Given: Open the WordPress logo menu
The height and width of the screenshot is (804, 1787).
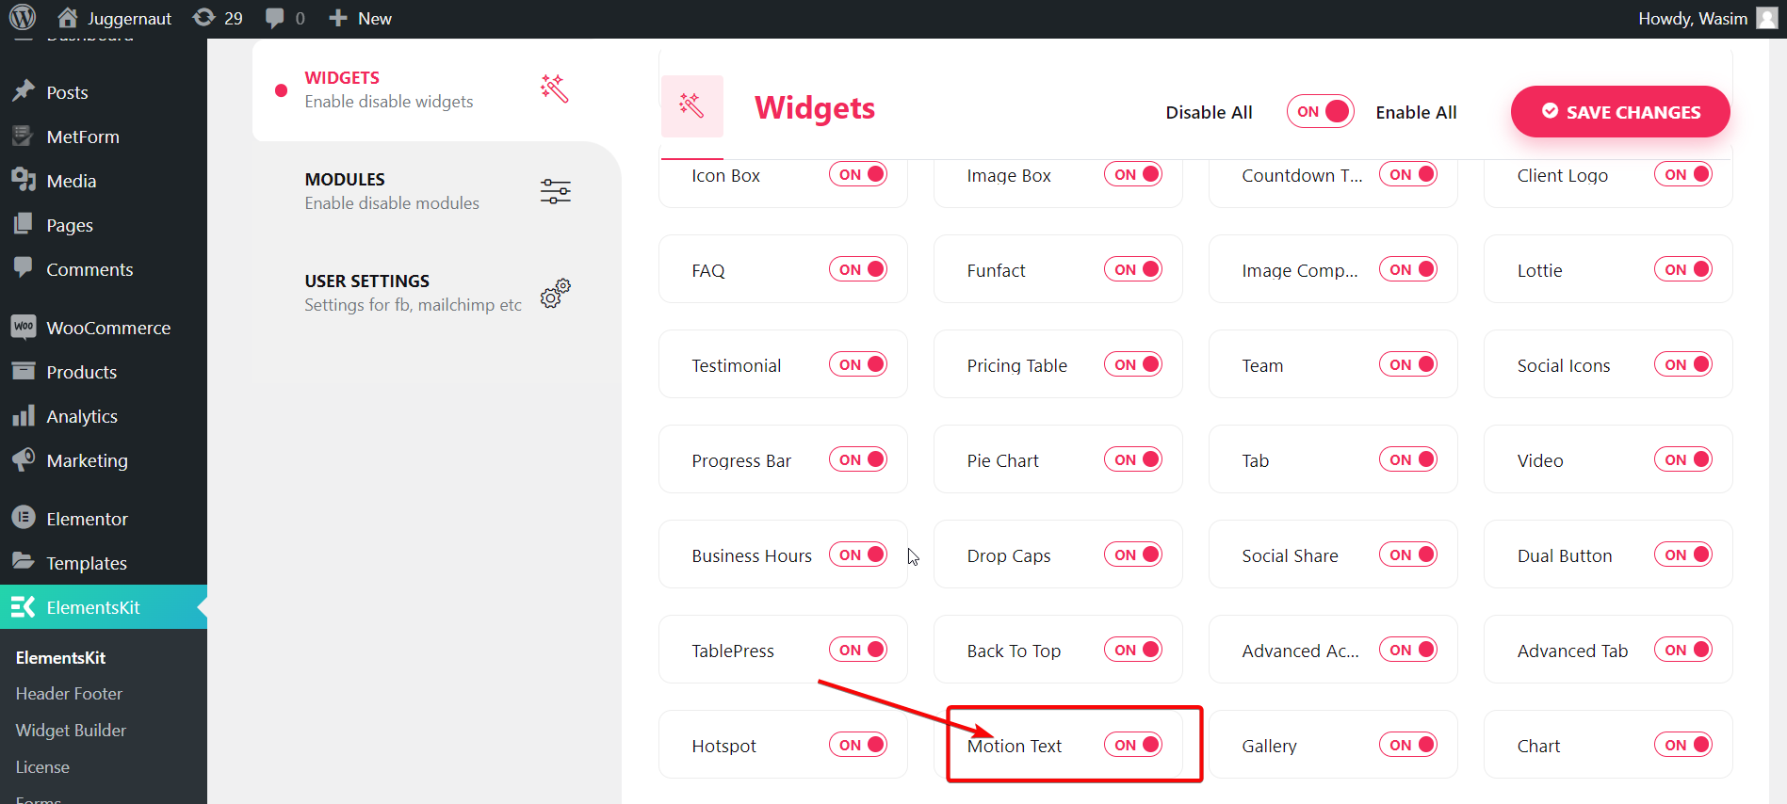Looking at the screenshot, I should (23, 18).
